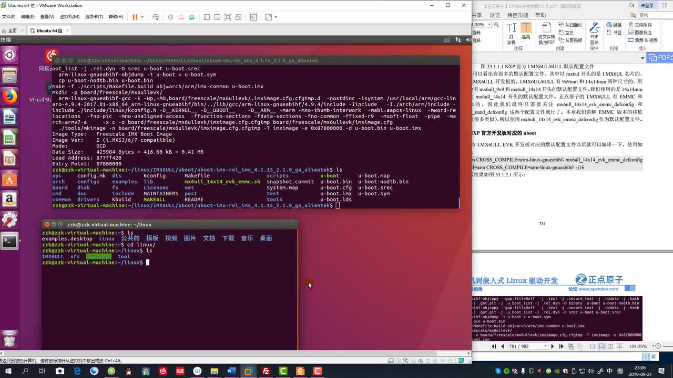The width and height of the screenshot is (673, 378).
Task: Switch to the 主页 tab in VMware
Action: tap(13, 30)
